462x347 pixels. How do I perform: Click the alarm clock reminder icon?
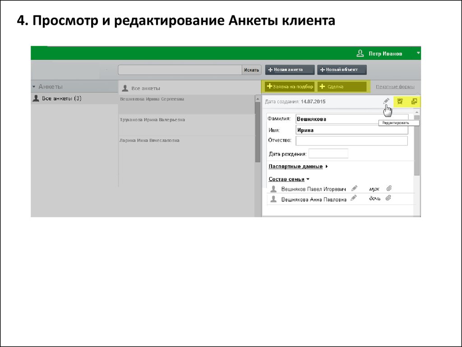click(400, 102)
